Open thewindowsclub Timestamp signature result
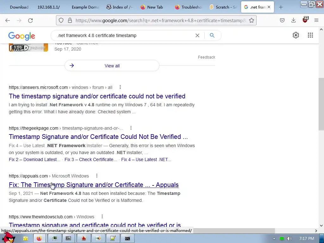This screenshot has width=324, height=243. (x=95, y=225)
